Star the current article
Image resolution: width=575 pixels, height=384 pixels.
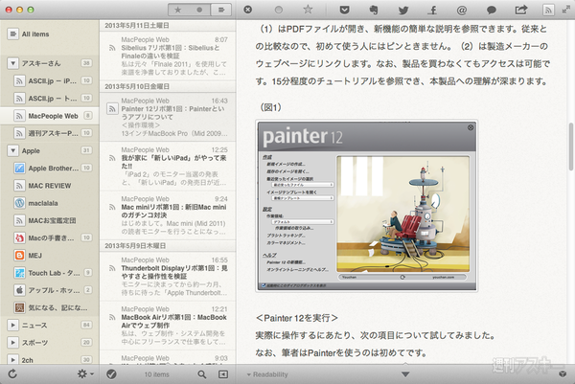pyautogui.click(x=308, y=10)
